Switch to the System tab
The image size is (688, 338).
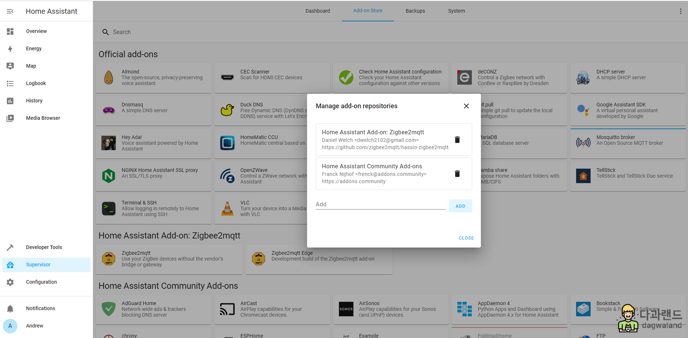point(456,11)
